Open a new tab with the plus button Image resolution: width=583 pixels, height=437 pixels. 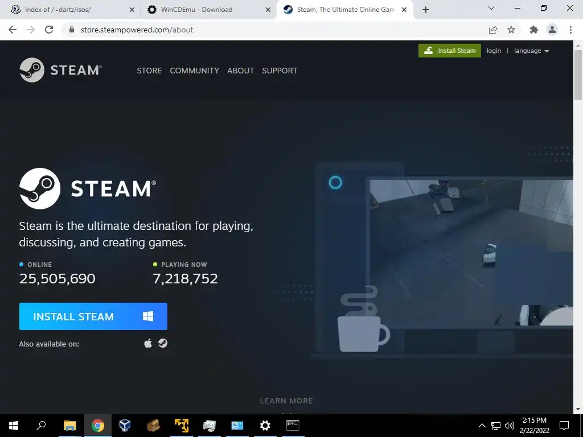point(426,10)
